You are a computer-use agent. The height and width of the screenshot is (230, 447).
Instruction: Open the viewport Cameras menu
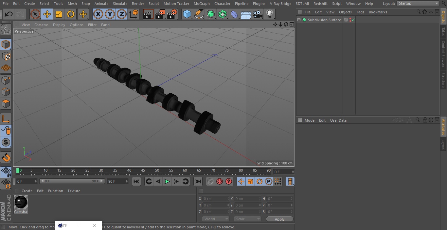[41, 25]
